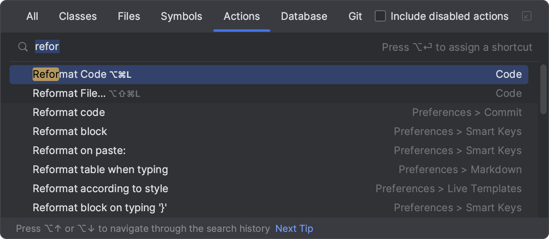Switch to the Classes tab
549x239 pixels.
78,16
